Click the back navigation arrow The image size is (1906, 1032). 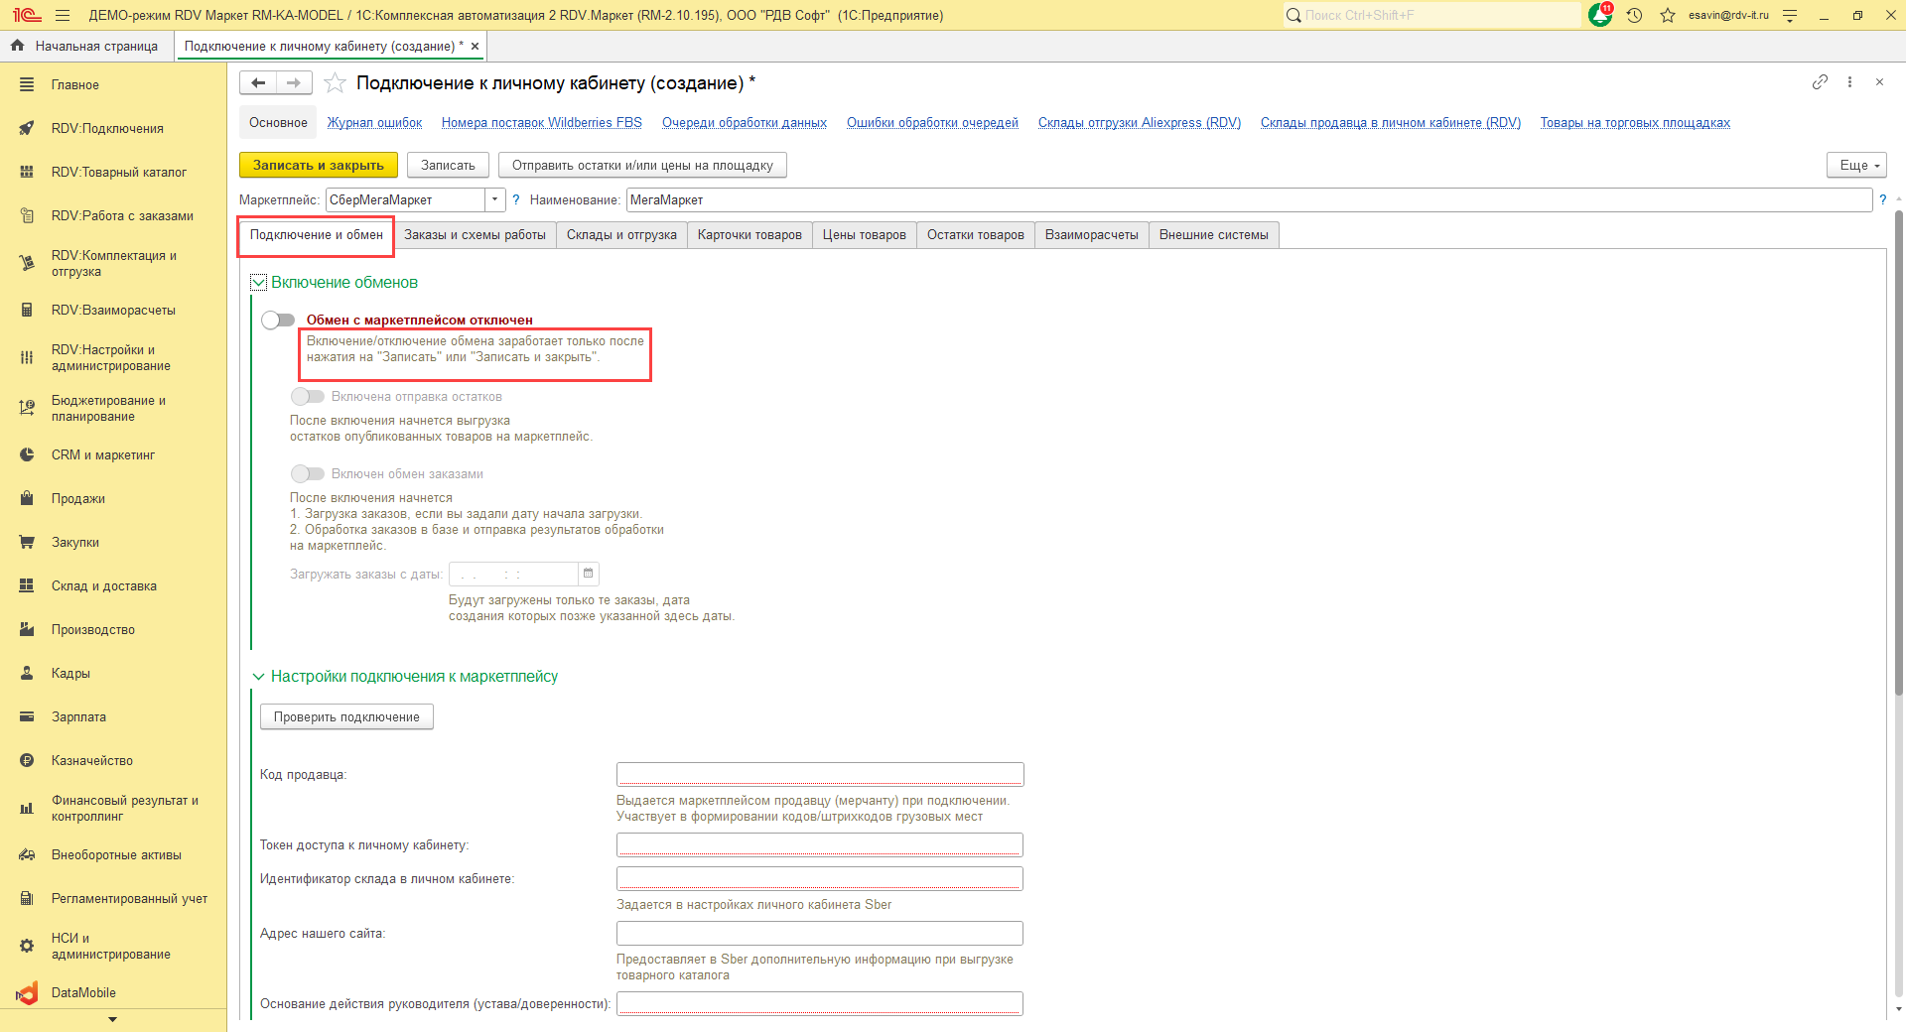point(258,83)
